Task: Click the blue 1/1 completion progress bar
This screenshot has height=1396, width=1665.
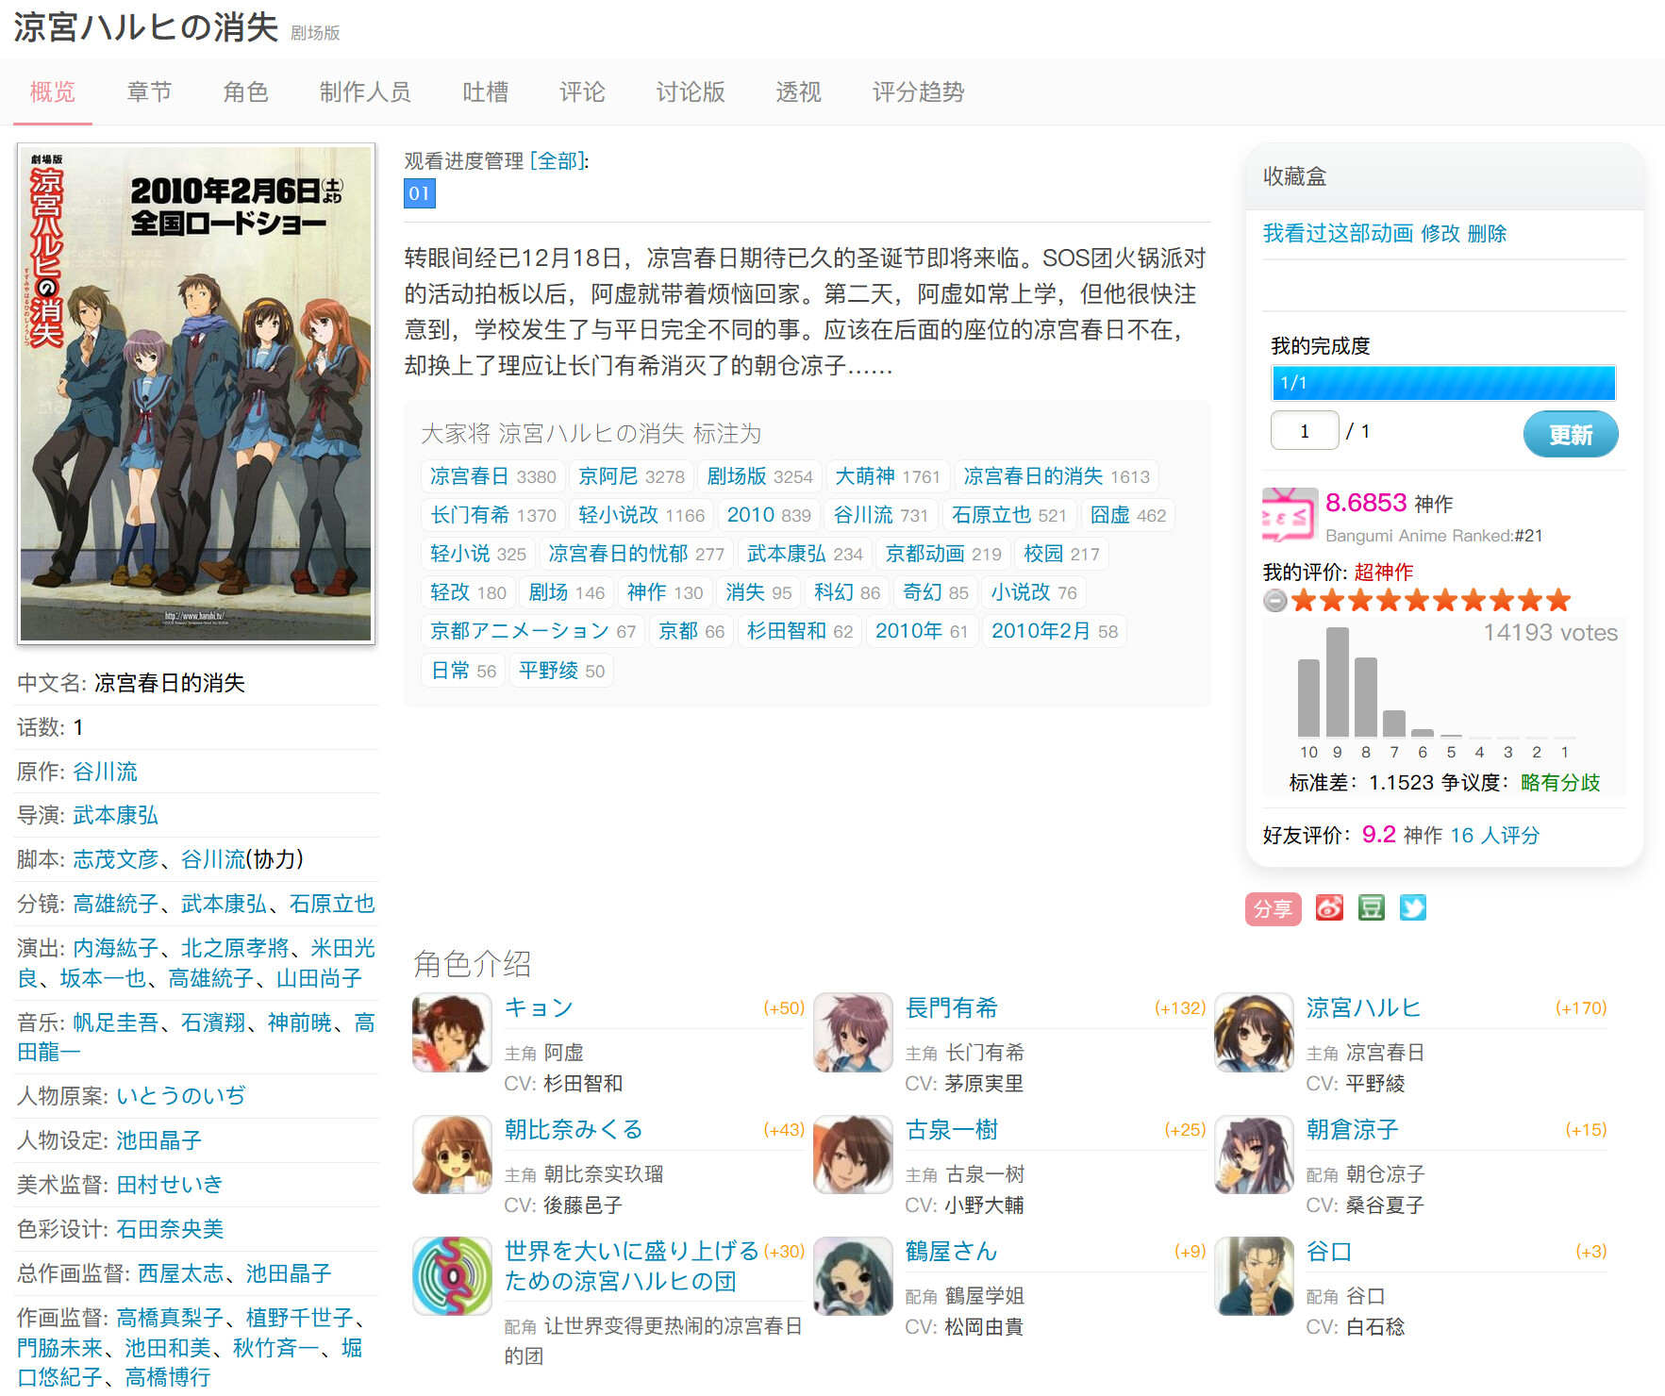Action: coord(1443,383)
